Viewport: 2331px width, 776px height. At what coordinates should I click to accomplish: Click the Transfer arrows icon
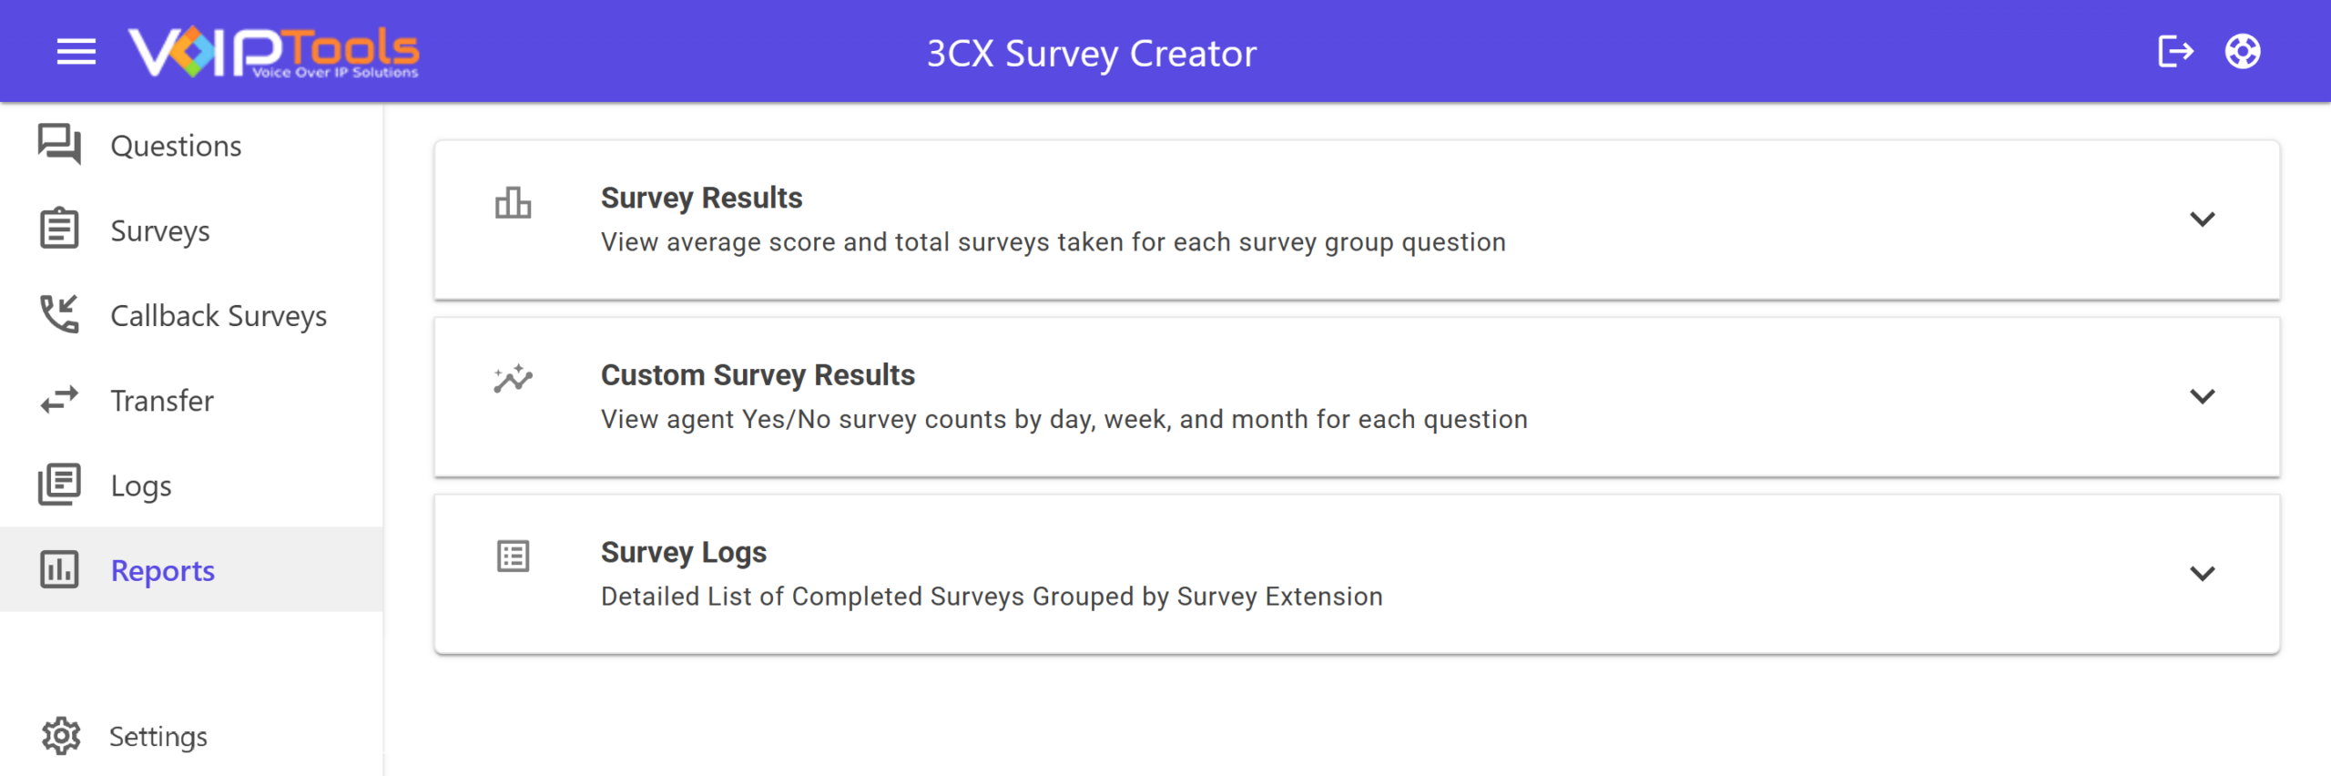60,400
